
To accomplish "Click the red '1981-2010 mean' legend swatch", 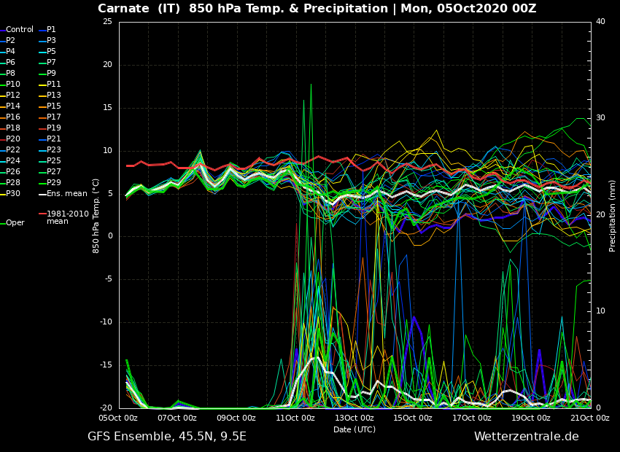I will [42, 214].
